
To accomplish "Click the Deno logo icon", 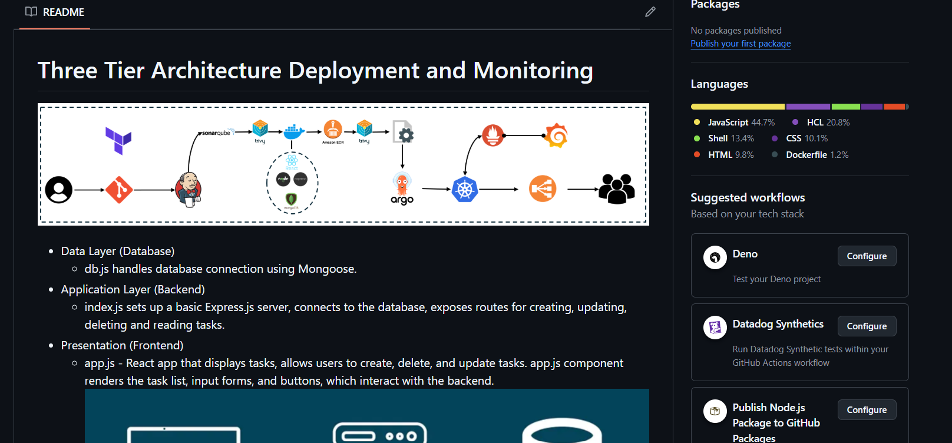I will [x=715, y=257].
